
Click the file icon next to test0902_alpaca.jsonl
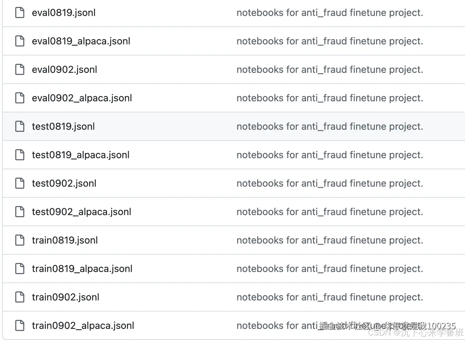click(20, 212)
